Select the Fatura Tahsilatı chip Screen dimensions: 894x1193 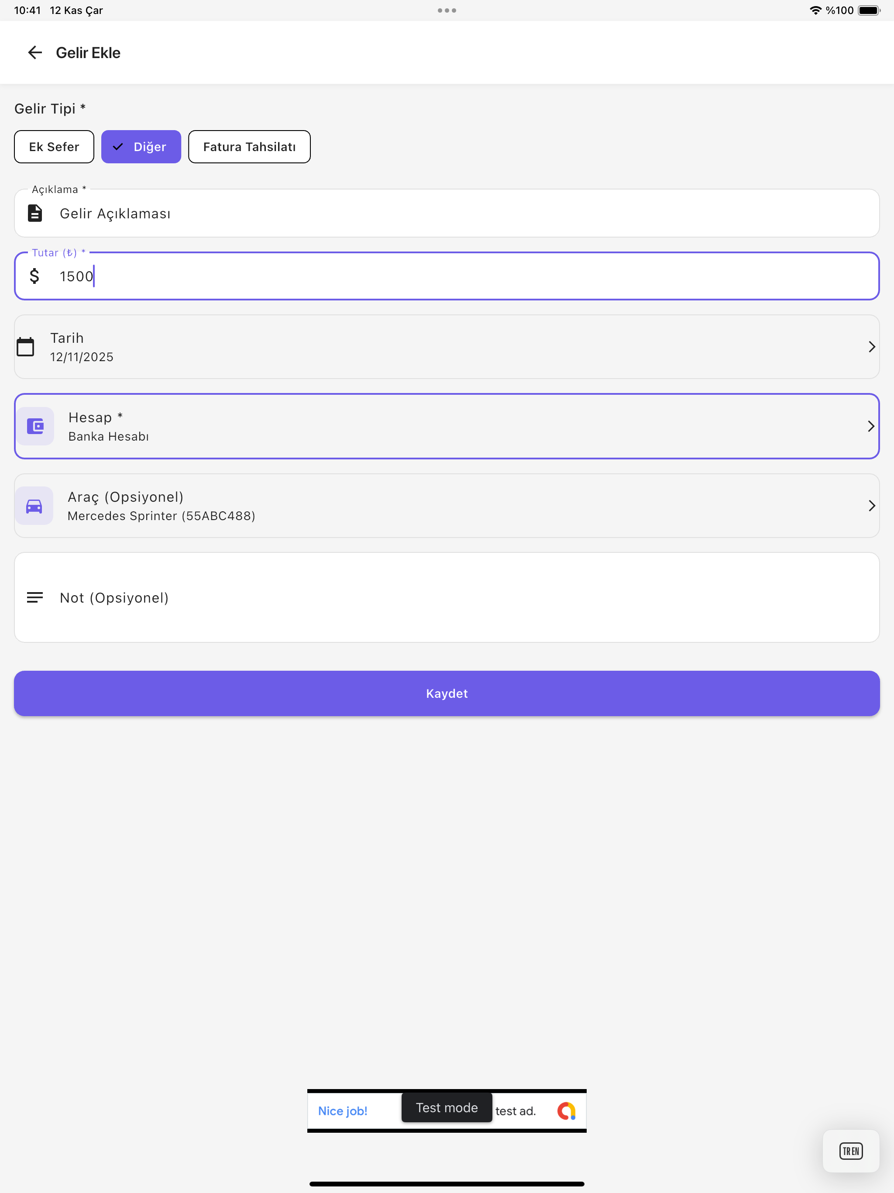pyautogui.click(x=249, y=147)
